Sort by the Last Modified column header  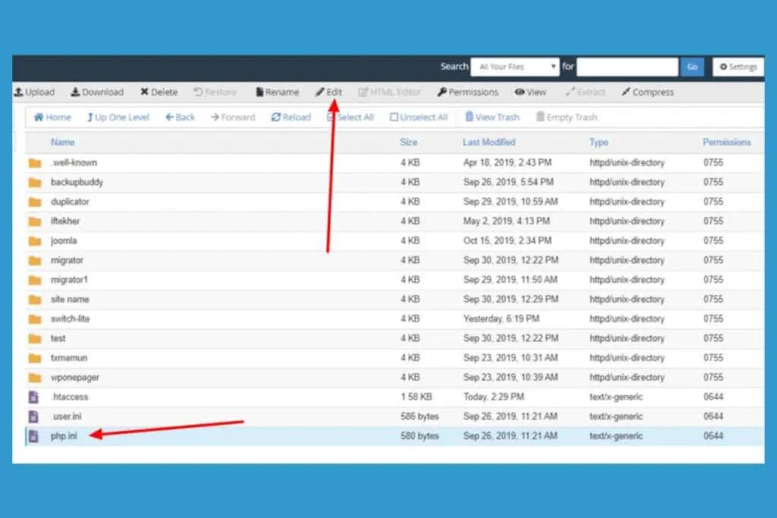489,142
